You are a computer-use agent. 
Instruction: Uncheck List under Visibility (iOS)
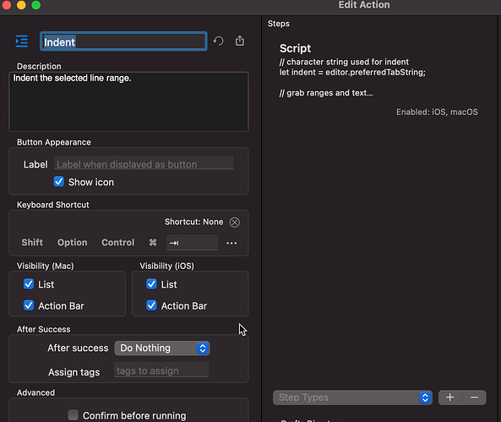click(151, 284)
